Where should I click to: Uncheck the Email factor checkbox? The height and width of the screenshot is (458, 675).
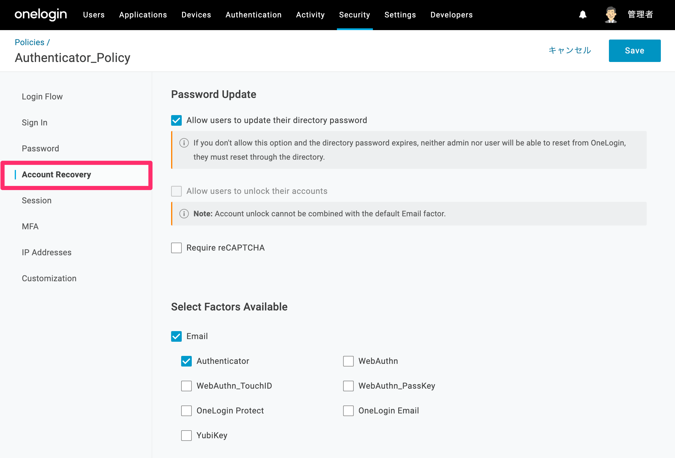176,336
